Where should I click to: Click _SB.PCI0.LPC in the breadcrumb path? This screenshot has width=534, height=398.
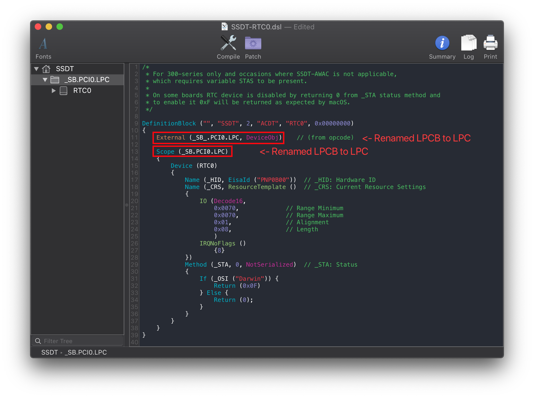click(86, 352)
